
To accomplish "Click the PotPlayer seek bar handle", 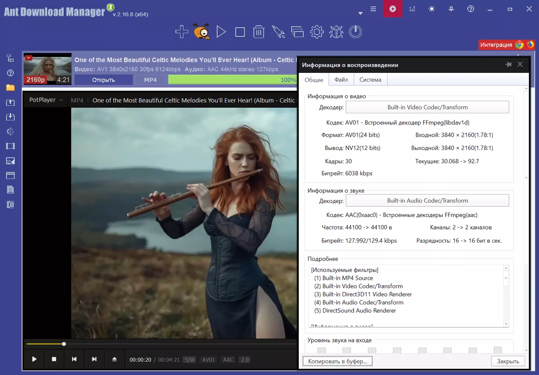I will [64, 344].
